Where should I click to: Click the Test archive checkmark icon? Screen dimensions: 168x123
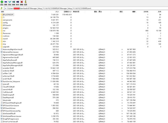click(x=10, y=2)
